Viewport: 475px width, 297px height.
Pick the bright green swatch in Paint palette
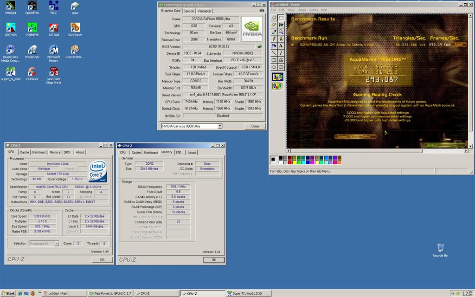pos(299,162)
